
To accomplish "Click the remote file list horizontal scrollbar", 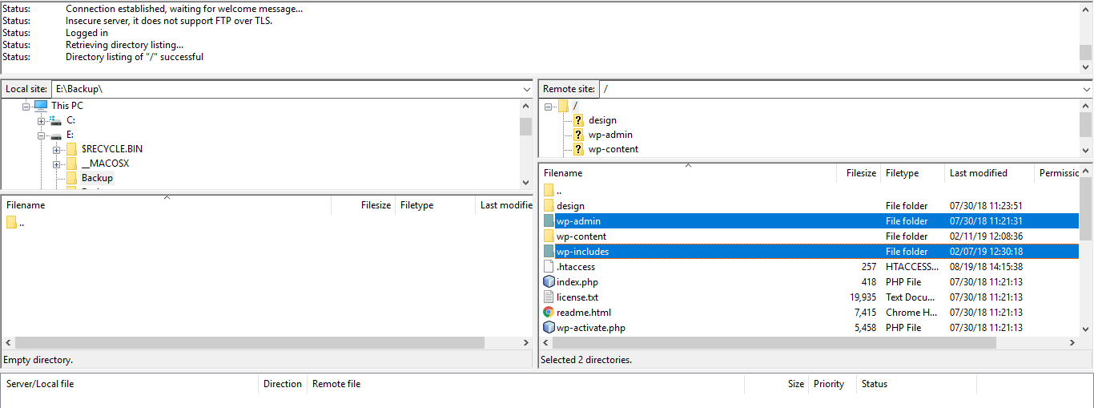I will click(774, 342).
